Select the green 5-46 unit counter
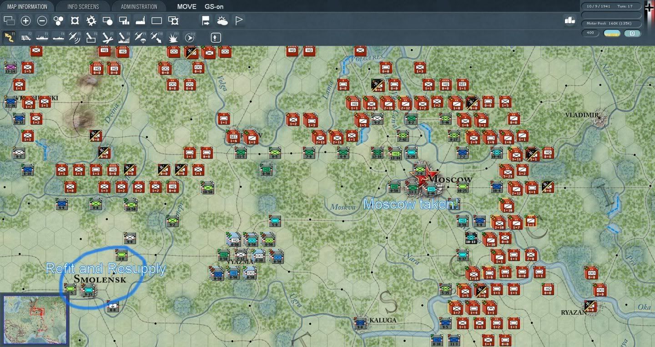Screen dimensions: 655x347 [446, 119]
